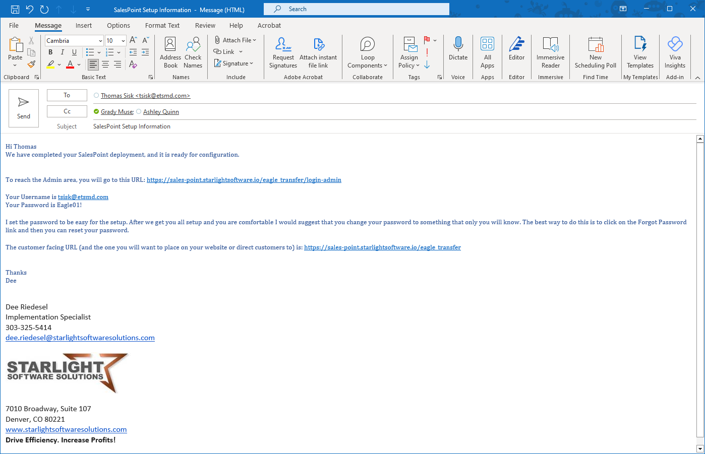Screen dimensions: 705x454
Task: Open All Apps
Action: click(x=487, y=52)
